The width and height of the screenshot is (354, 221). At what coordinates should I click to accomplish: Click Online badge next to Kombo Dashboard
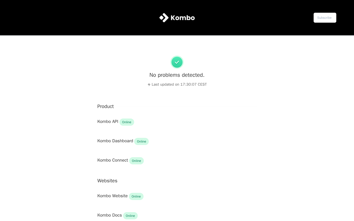(141, 141)
